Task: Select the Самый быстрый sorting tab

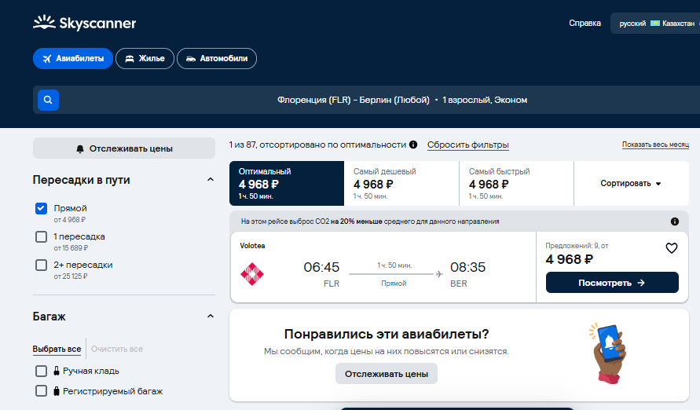Action: pyautogui.click(x=516, y=183)
